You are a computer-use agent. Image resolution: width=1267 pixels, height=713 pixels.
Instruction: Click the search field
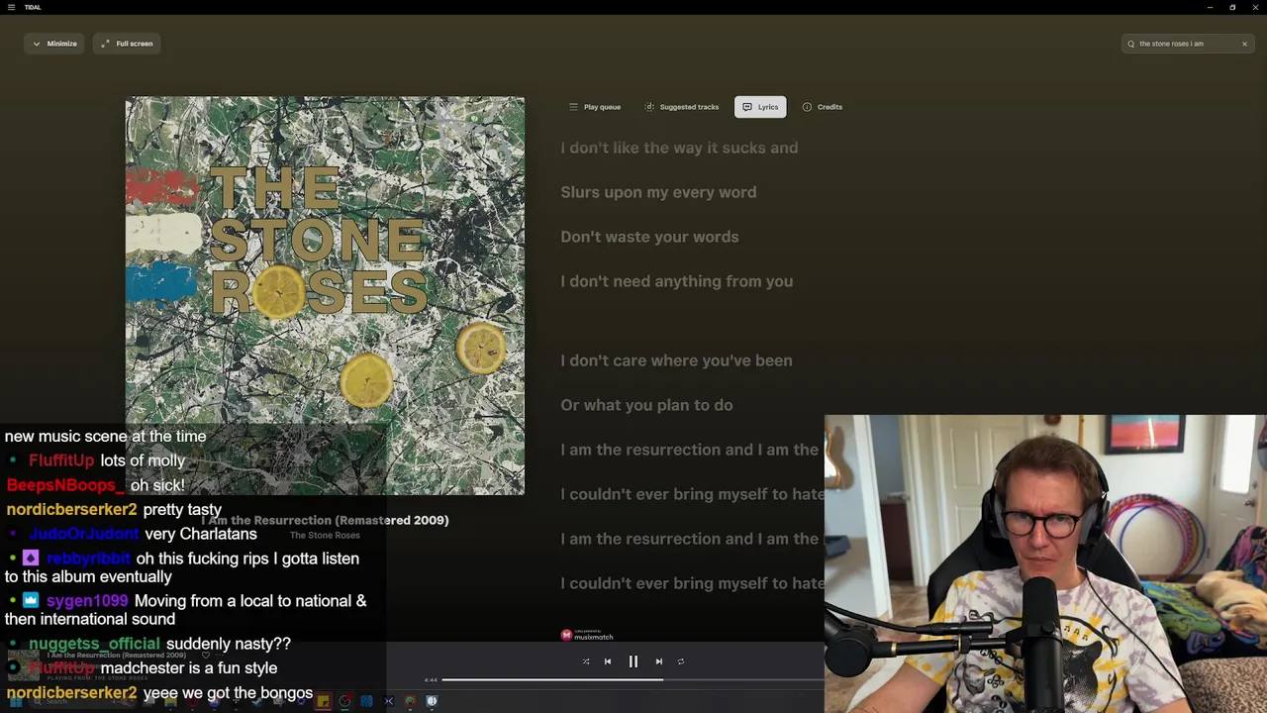tap(1187, 44)
